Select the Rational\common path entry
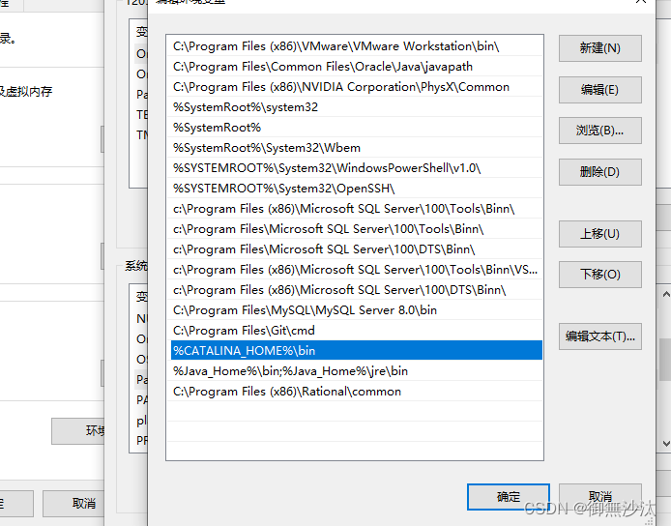Image resolution: width=671 pixels, height=526 pixels. click(356, 392)
